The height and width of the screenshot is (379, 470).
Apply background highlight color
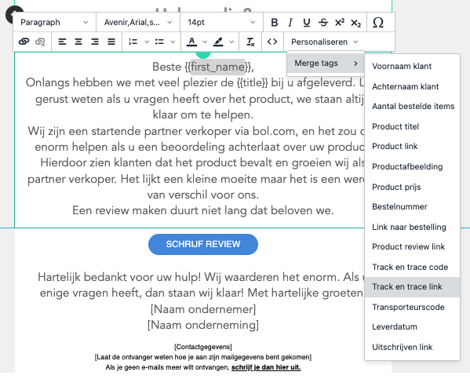tap(218, 42)
